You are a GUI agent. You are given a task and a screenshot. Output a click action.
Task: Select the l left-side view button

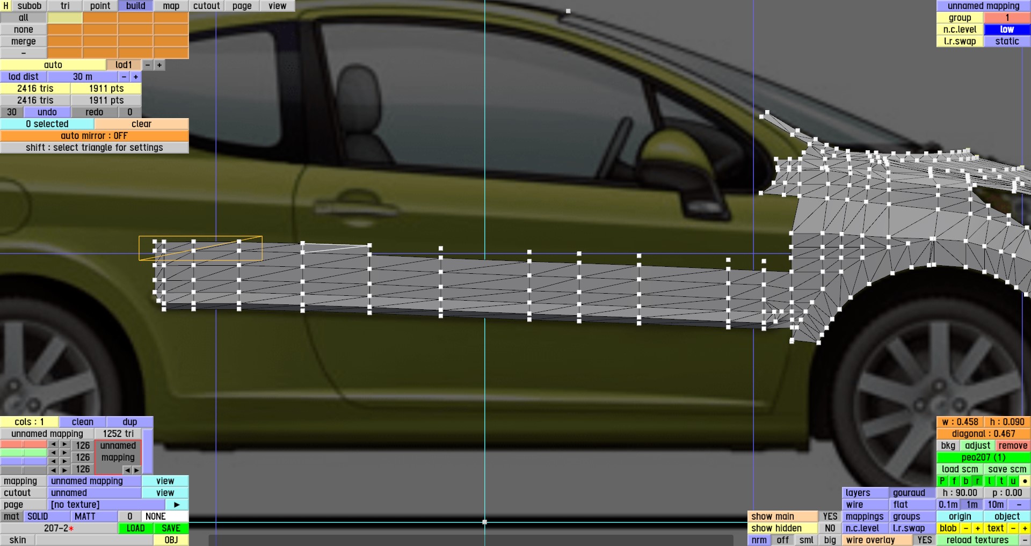(990, 481)
